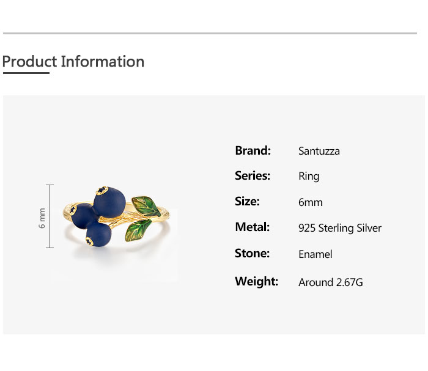The image size is (428, 371).
Task: Click the dark underline beneath Product Information
Action: pyautogui.click(x=26, y=73)
